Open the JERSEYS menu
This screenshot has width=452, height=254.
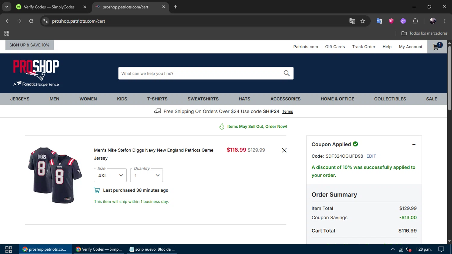click(x=20, y=99)
